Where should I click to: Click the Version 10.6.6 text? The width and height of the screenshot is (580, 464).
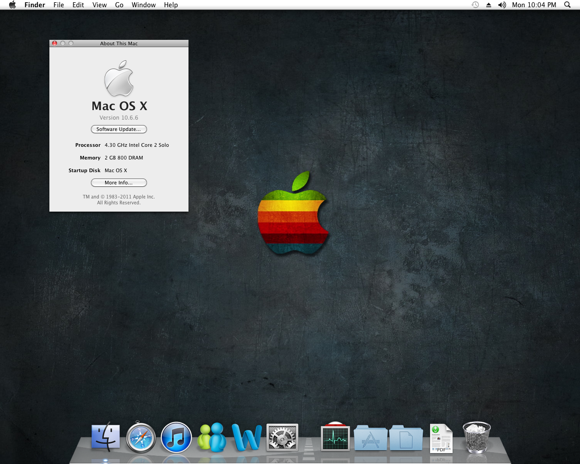tap(119, 117)
